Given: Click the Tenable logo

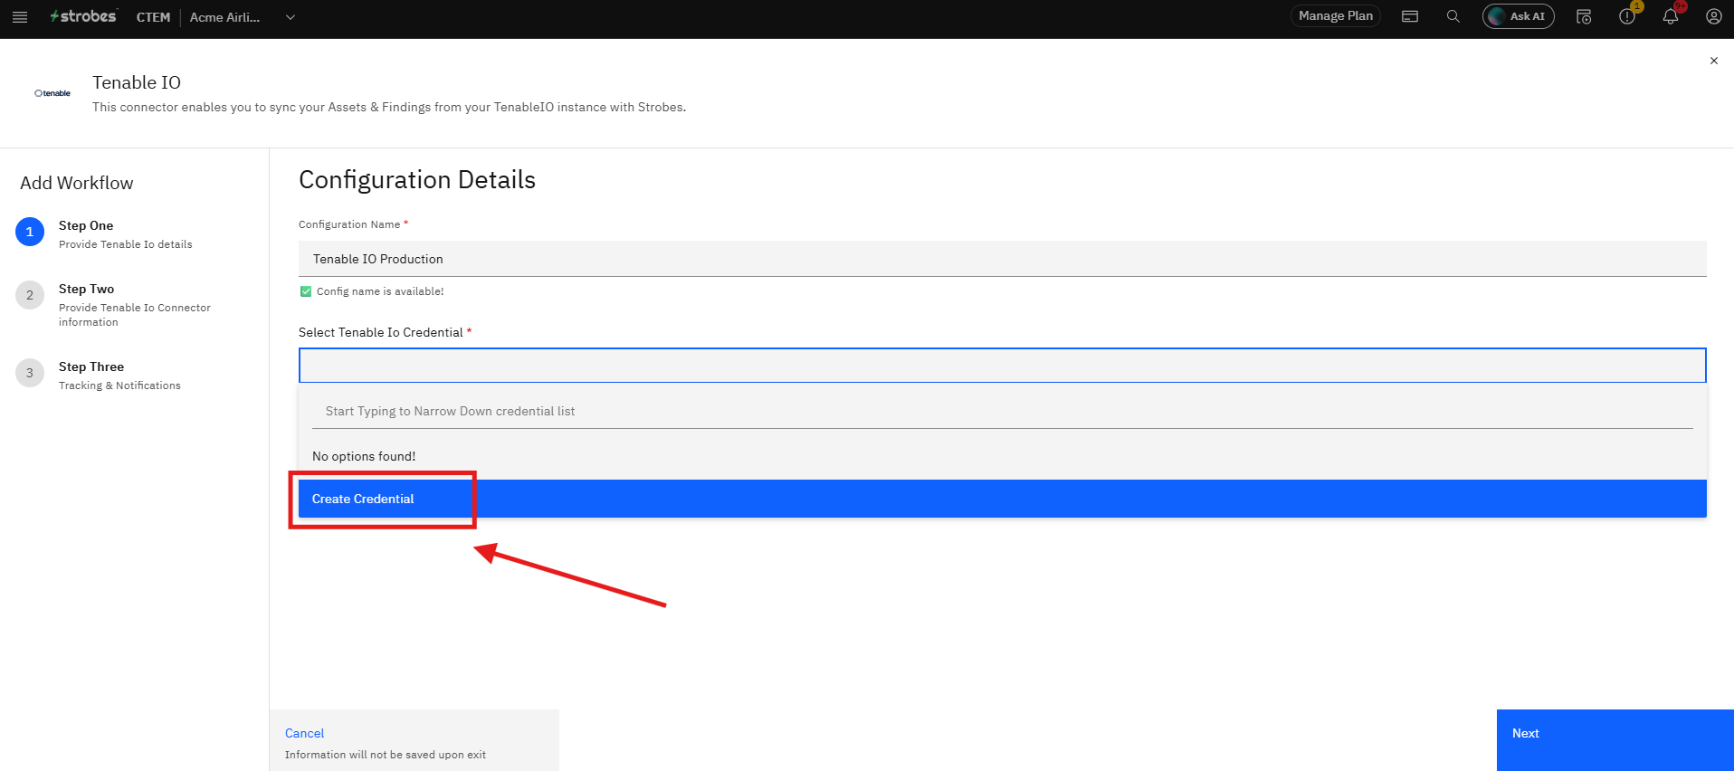Looking at the screenshot, I should [52, 93].
